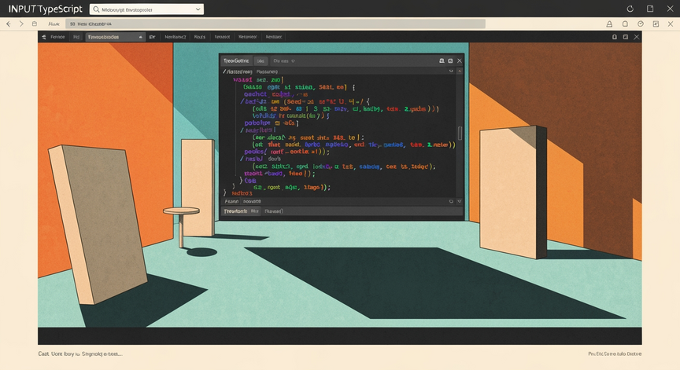Click the leftmost icon of the inner dark toolbar
This screenshot has height=370, width=680.
coord(44,37)
